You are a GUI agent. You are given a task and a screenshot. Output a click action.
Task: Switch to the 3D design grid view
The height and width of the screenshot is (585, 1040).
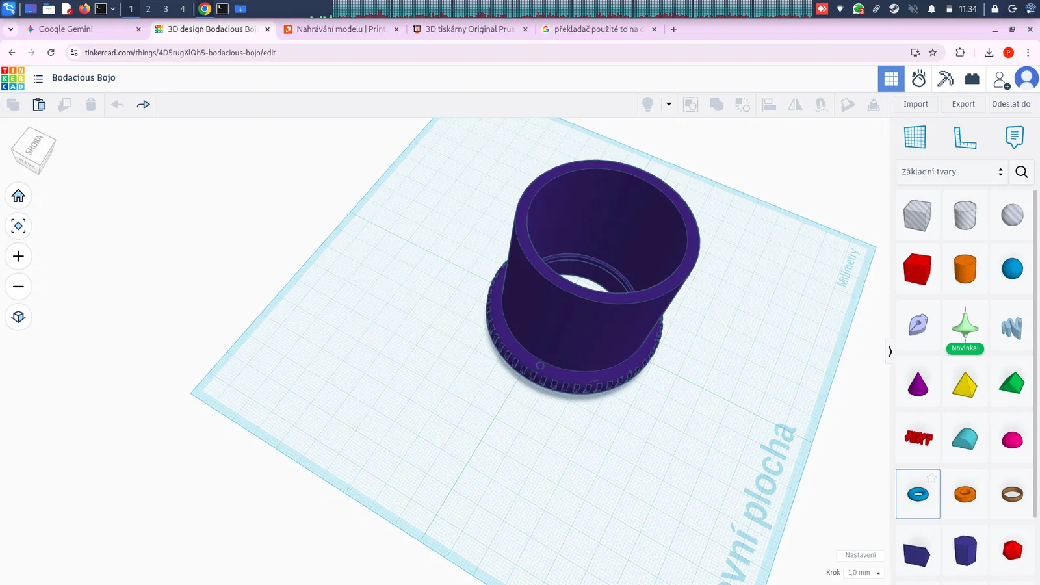pyautogui.click(x=891, y=79)
